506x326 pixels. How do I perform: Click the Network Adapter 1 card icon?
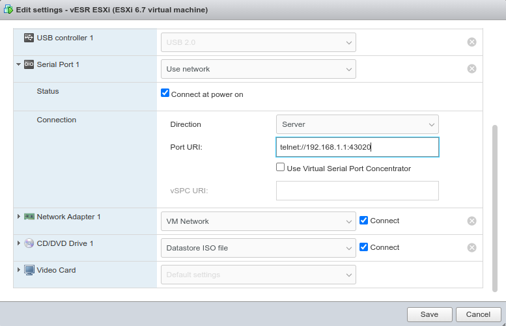[29, 217]
